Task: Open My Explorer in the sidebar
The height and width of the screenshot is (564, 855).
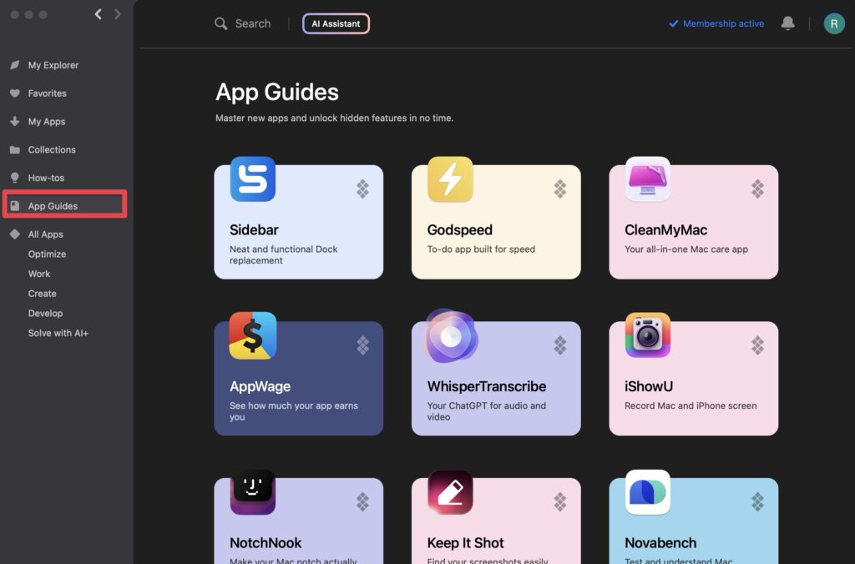Action: pos(53,65)
